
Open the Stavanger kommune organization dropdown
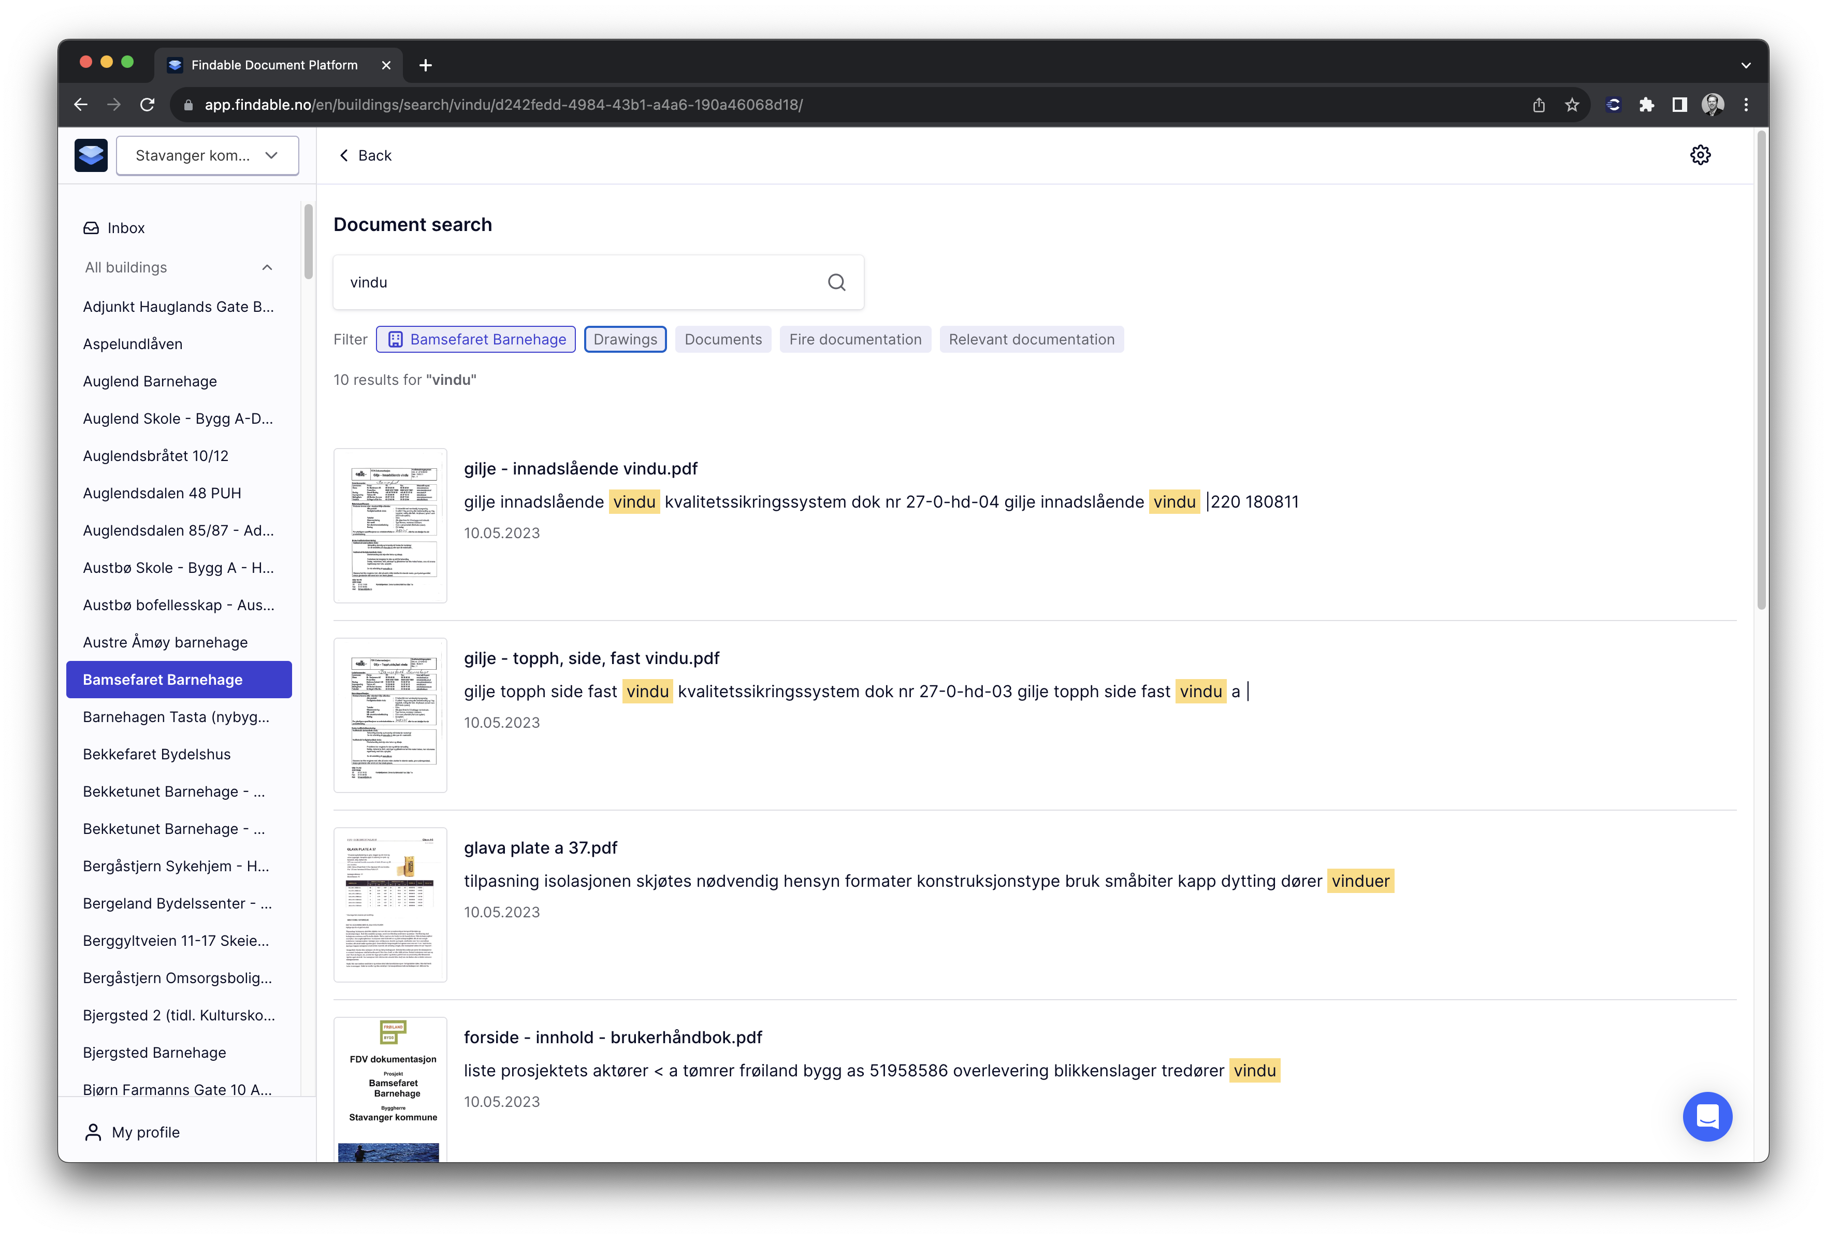207,156
